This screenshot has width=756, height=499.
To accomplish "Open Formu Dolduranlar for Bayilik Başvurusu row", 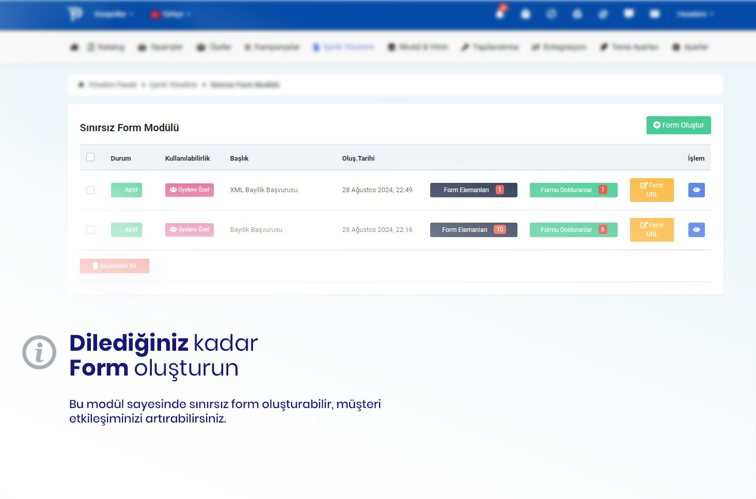I will click(573, 230).
